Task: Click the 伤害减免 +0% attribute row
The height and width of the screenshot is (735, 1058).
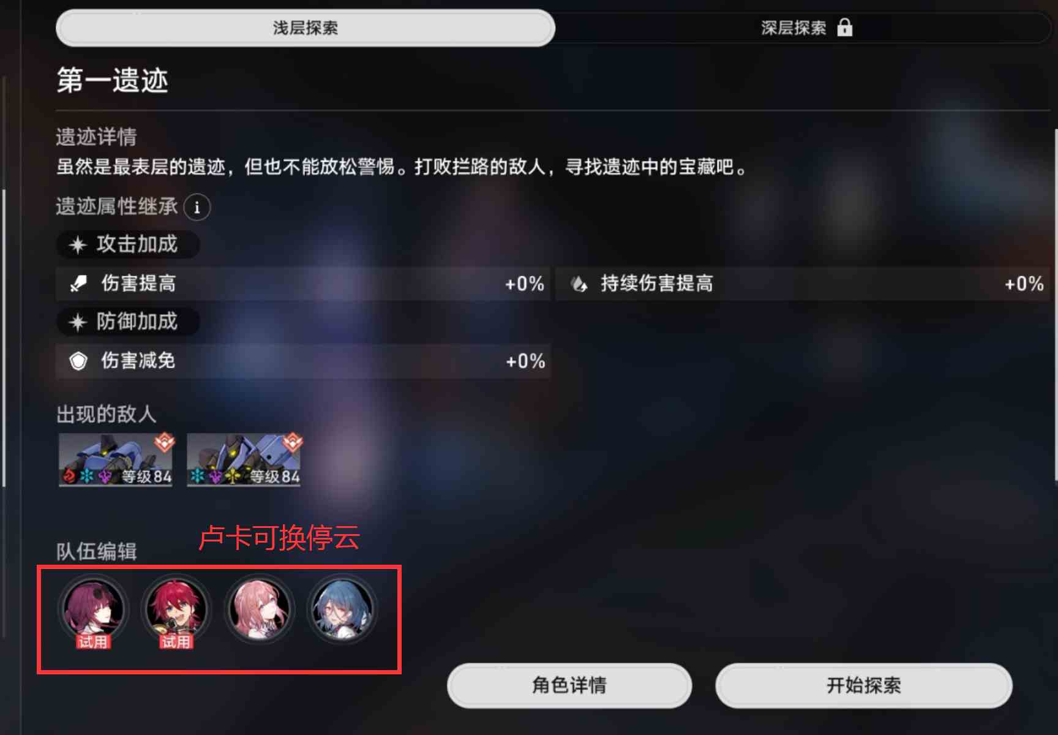Action: pyautogui.click(x=303, y=361)
